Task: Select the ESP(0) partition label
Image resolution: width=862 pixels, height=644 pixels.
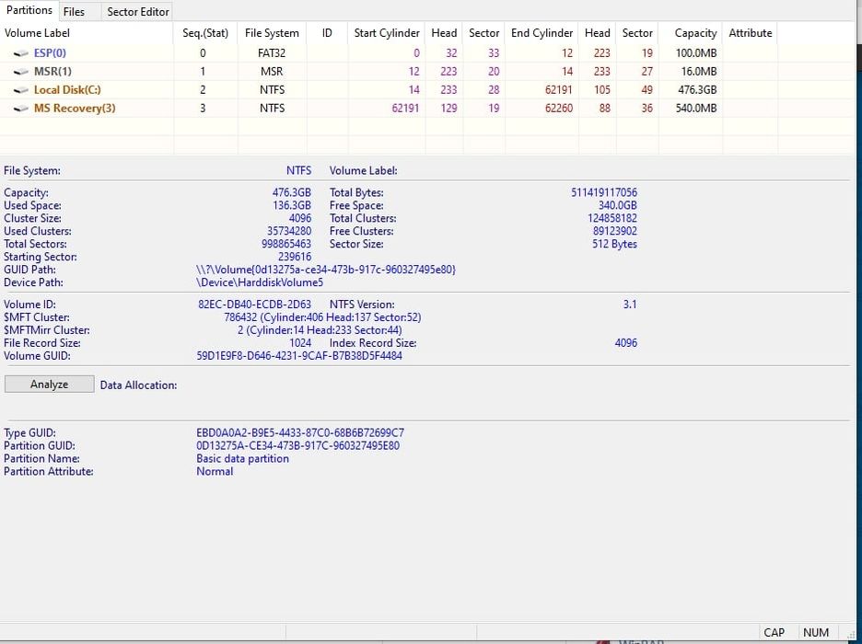Action: (50, 53)
